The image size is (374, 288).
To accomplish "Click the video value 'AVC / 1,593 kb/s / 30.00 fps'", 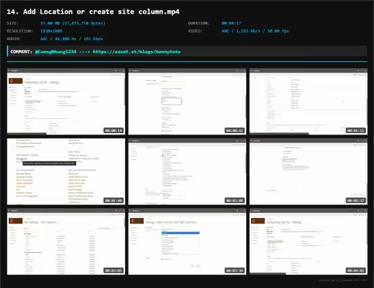I will (x=255, y=31).
